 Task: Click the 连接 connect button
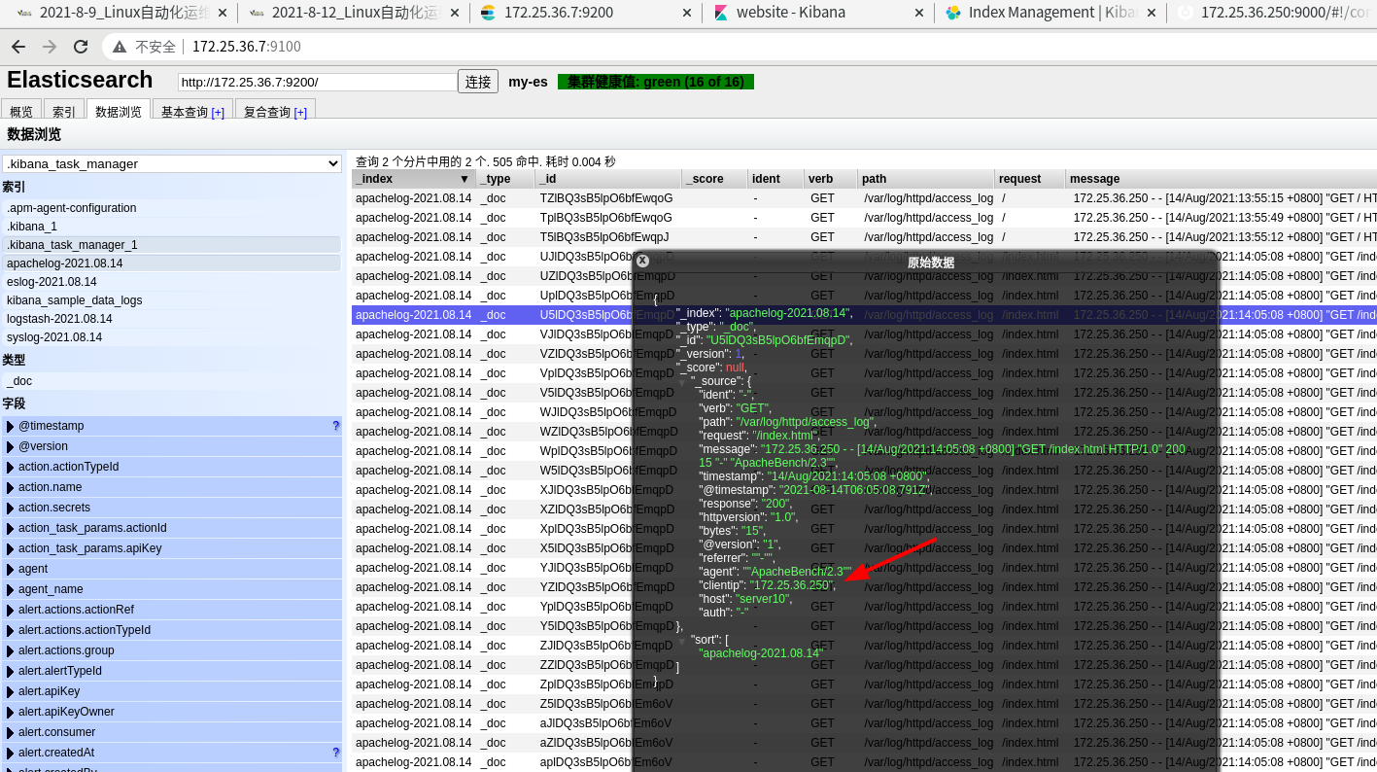coord(478,82)
